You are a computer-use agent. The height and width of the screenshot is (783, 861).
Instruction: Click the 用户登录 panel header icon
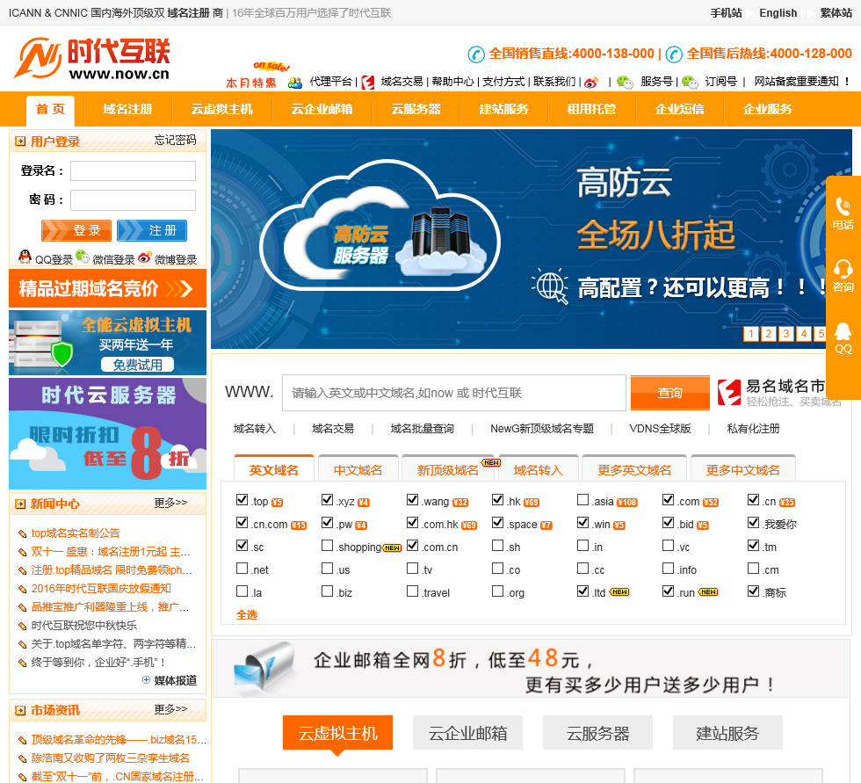(20, 141)
